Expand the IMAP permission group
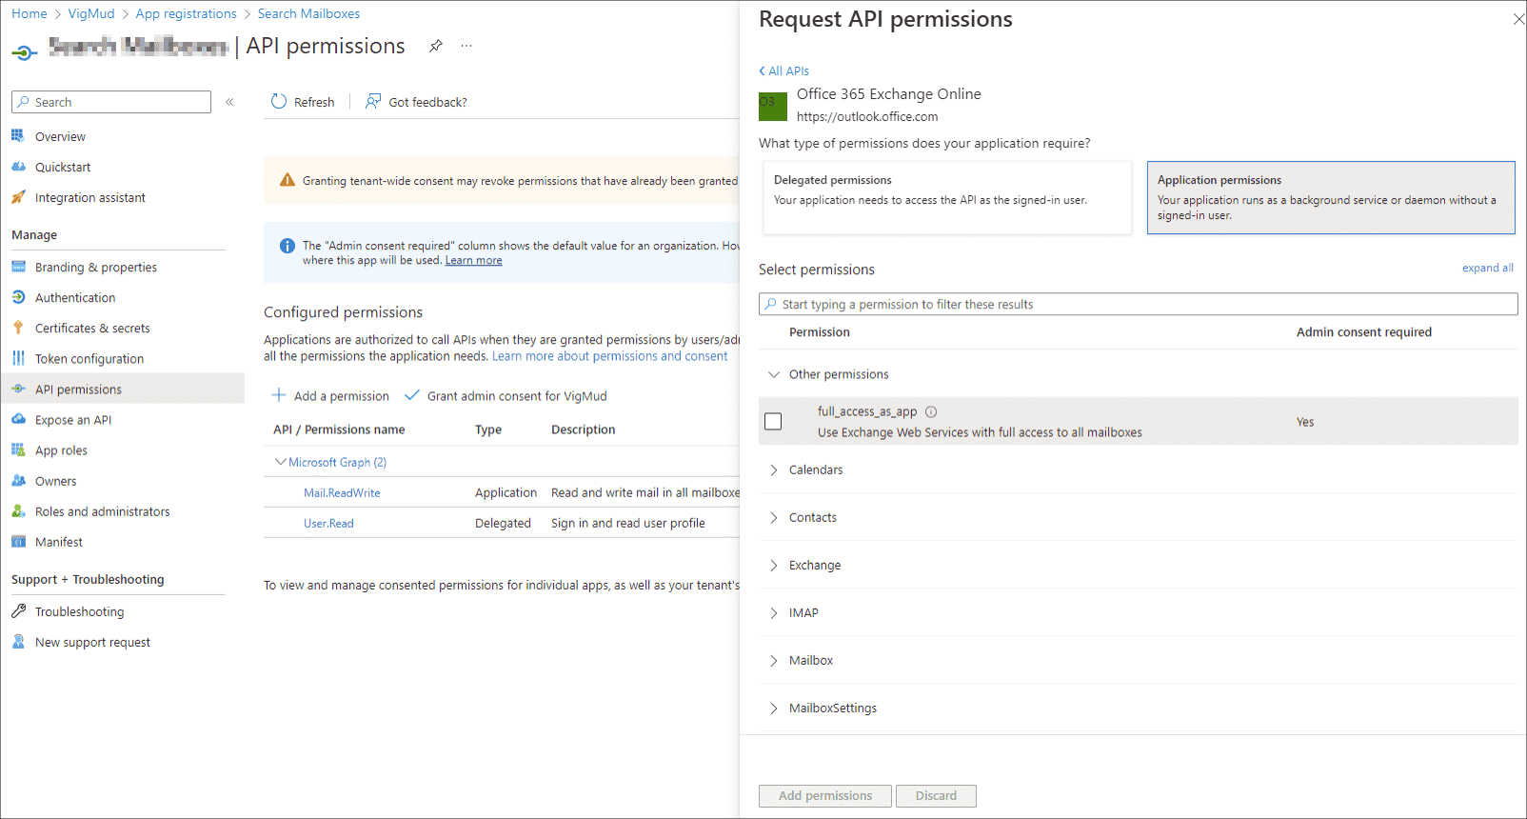 774,613
